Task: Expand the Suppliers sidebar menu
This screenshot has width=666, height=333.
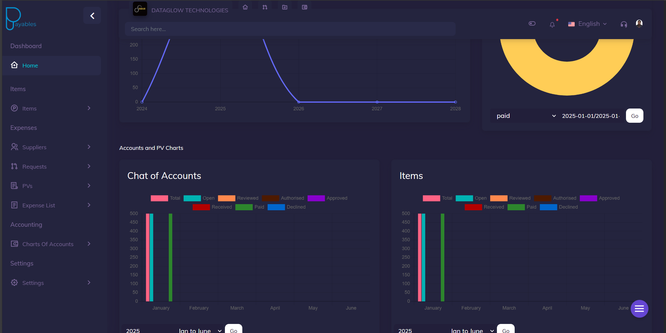Action: point(52,147)
